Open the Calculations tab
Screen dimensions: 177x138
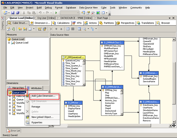tap(61, 23)
